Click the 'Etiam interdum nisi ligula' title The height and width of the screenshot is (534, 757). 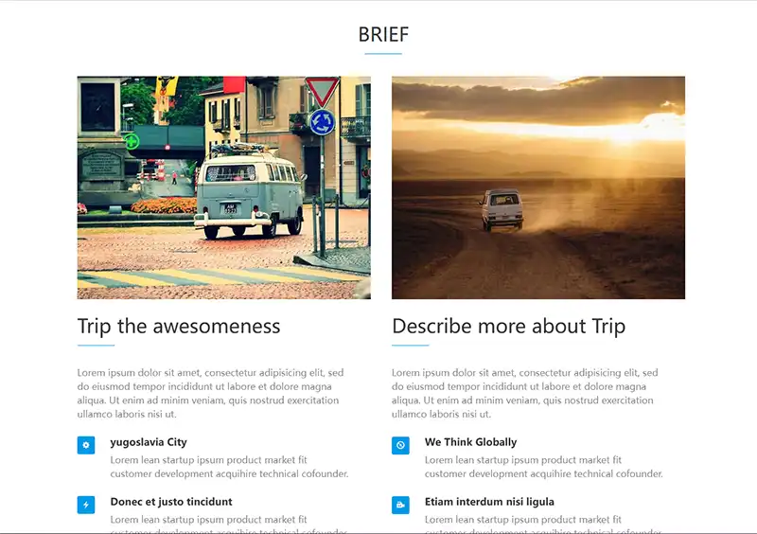(489, 502)
